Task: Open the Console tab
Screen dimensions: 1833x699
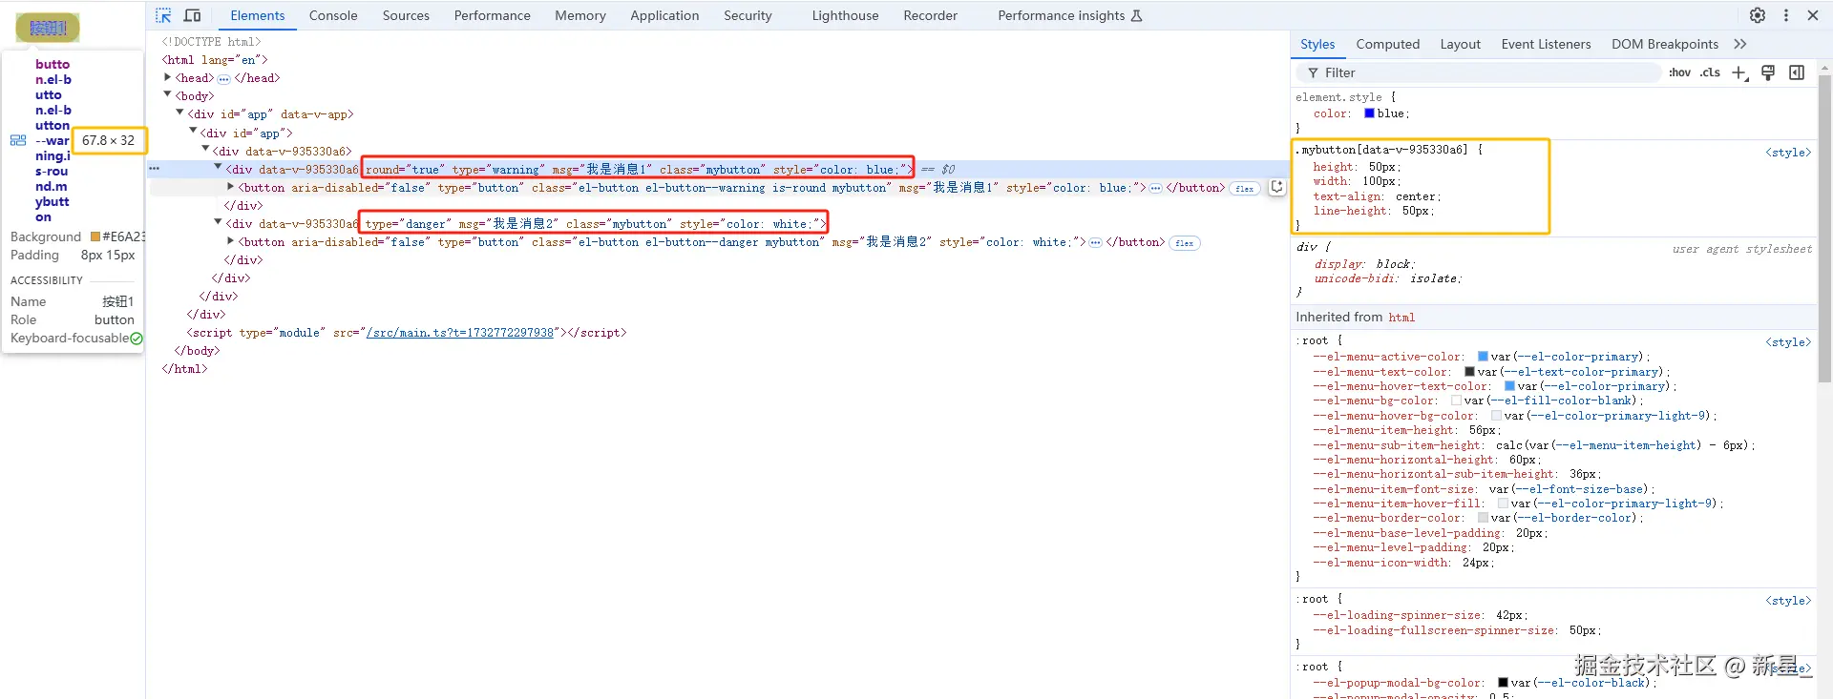Action: 333,15
